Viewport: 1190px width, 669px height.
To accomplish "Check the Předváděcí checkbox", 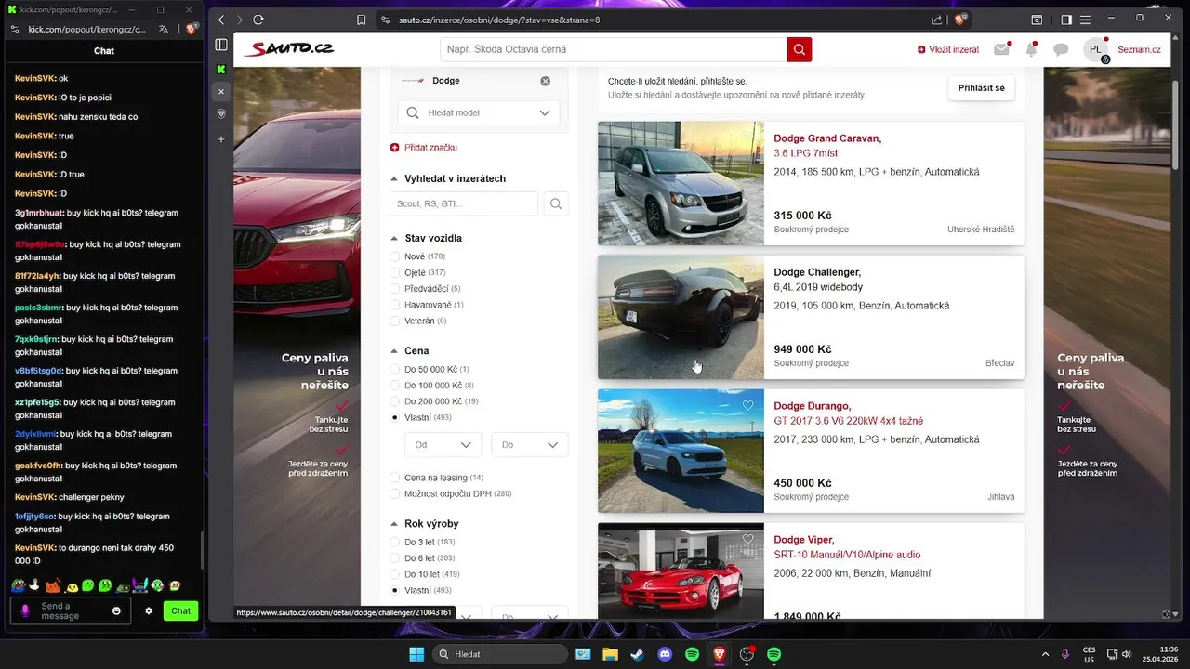I will click(395, 289).
